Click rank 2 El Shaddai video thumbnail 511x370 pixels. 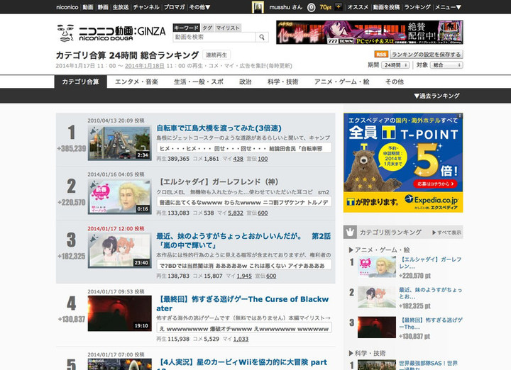tap(120, 197)
